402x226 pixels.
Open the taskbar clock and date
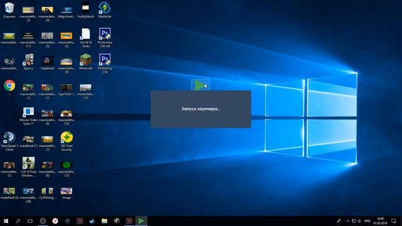pos(380,221)
